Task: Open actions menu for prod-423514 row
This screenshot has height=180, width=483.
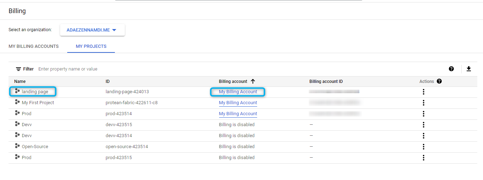Action: point(423,114)
